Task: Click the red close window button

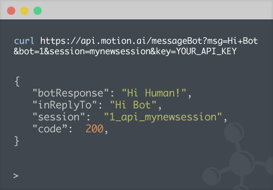Action: pos(11,10)
